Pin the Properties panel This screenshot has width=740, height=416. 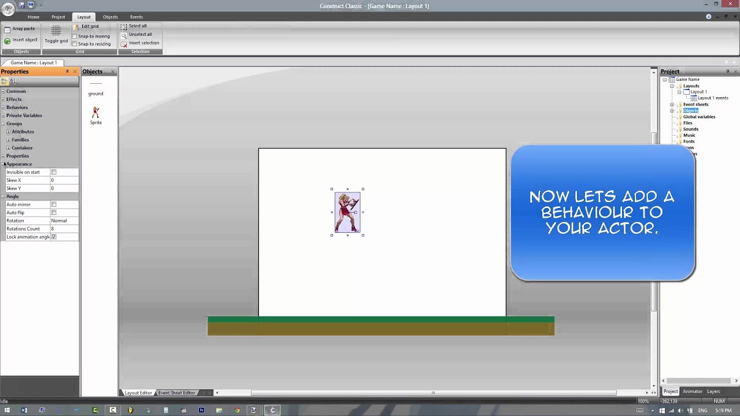pyautogui.click(x=67, y=72)
